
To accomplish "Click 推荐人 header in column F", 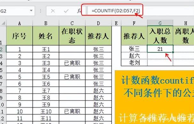I will click(x=134, y=36).
